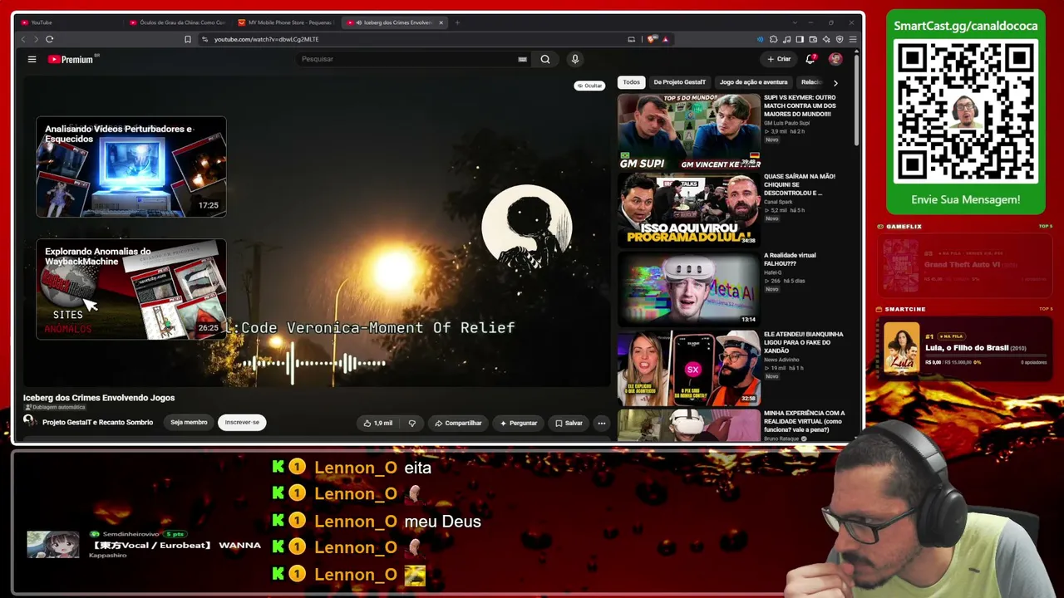Click the browser address bar URL

tap(266, 39)
